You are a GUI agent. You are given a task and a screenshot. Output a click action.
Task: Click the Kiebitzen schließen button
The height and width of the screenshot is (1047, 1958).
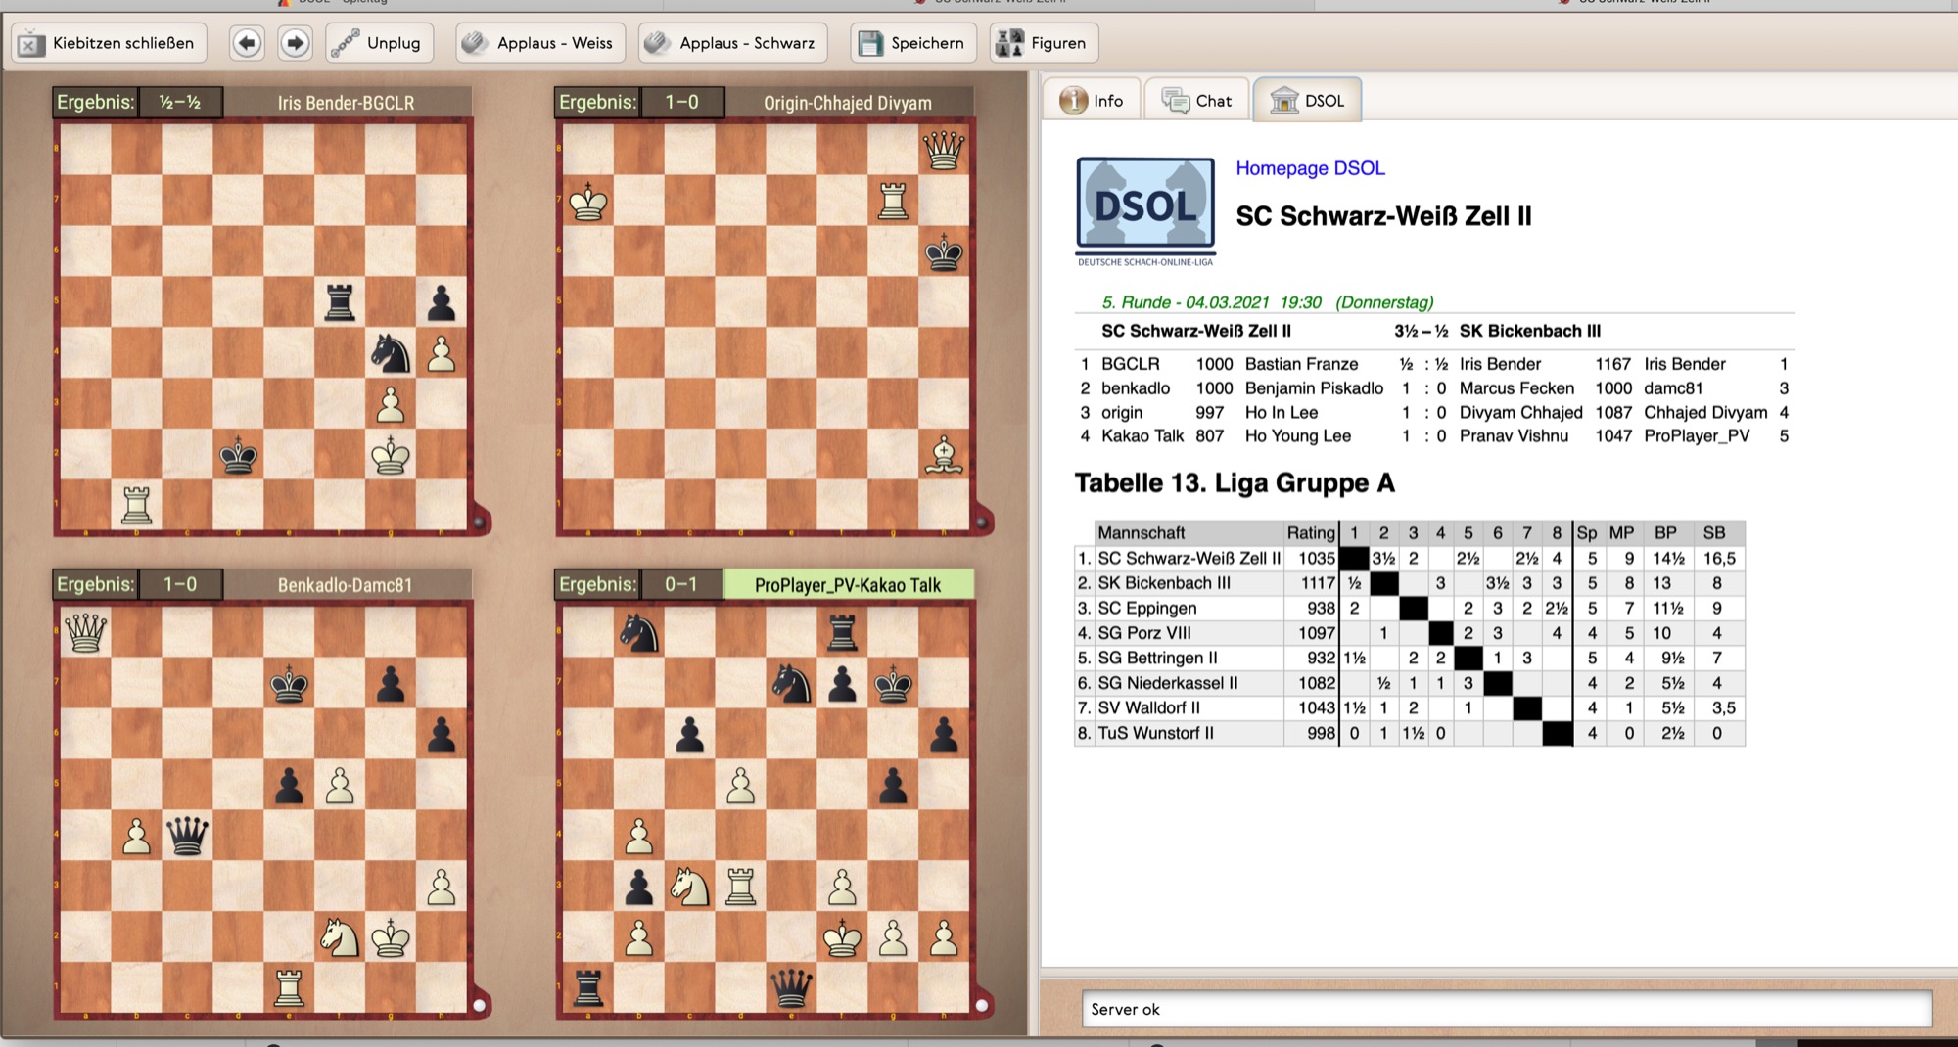[109, 43]
